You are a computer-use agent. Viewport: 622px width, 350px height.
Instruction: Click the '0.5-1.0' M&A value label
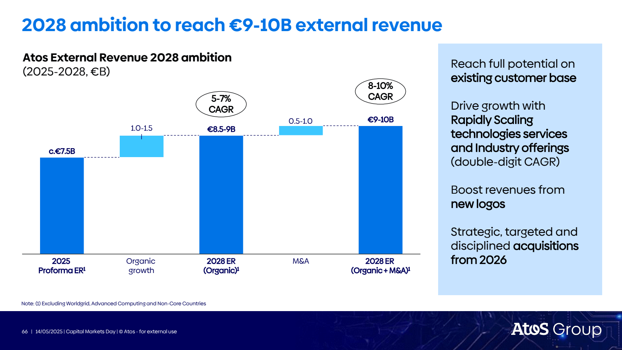[x=301, y=121]
